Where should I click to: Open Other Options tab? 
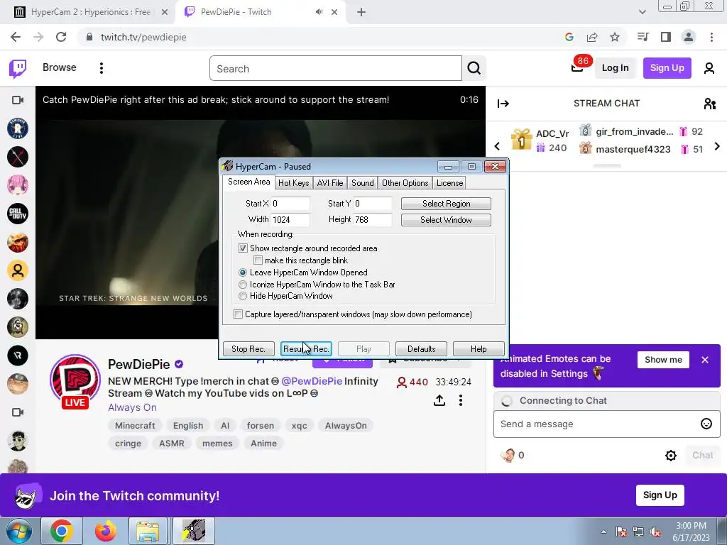[x=405, y=183]
